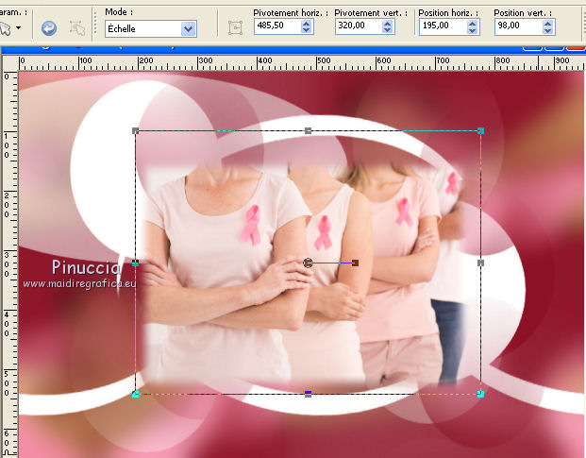Open the pick tool presets arrow
The width and height of the screenshot is (586, 458).
pyautogui.click(x=18, y=27)
